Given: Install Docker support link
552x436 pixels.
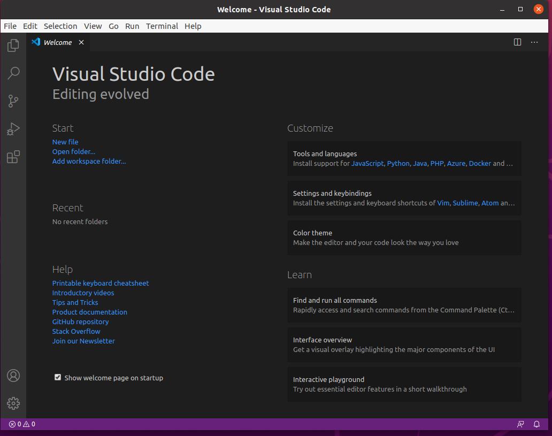Looking at the screenshot, I should (479, 163).
